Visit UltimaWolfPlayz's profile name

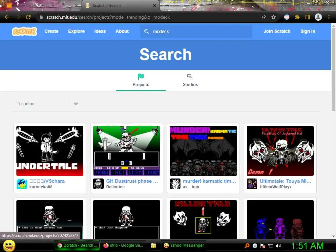pyautogui.click(x=276, y=187)
